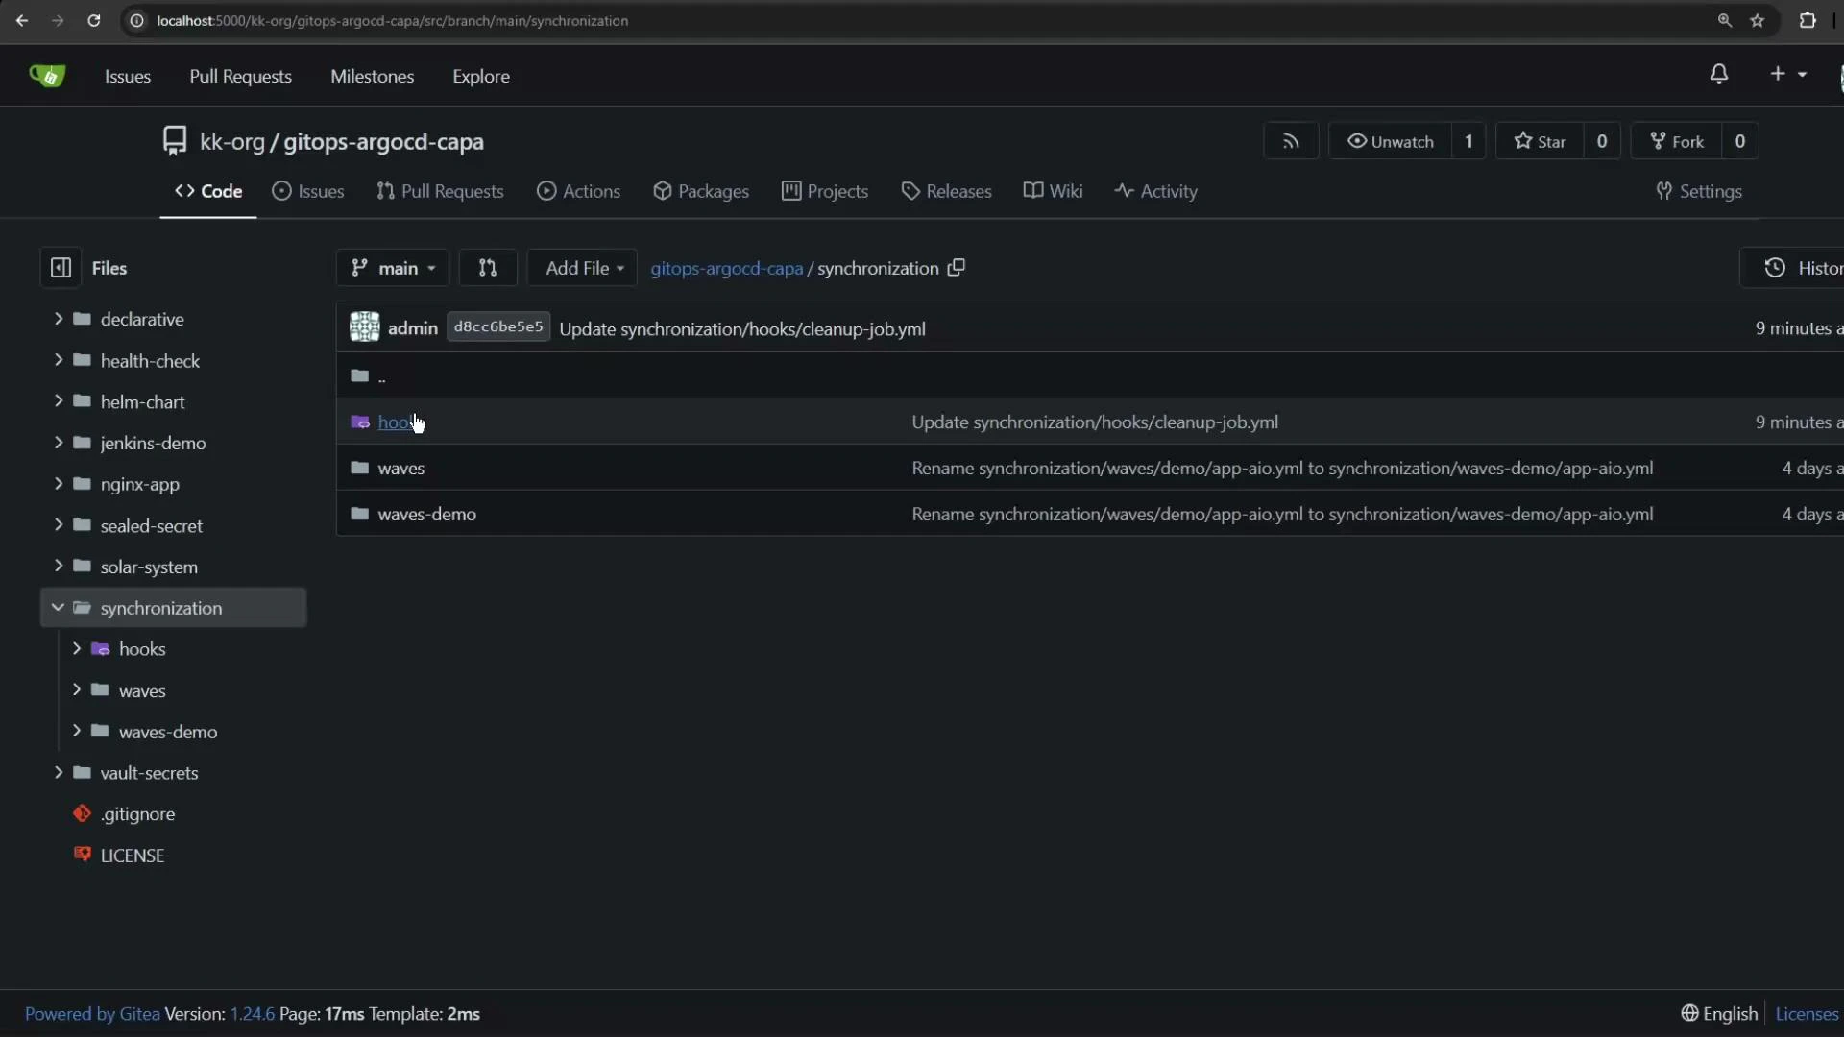Click the admin avatar image
This screenshot has width=1844, height=1037.
point(365,327)
